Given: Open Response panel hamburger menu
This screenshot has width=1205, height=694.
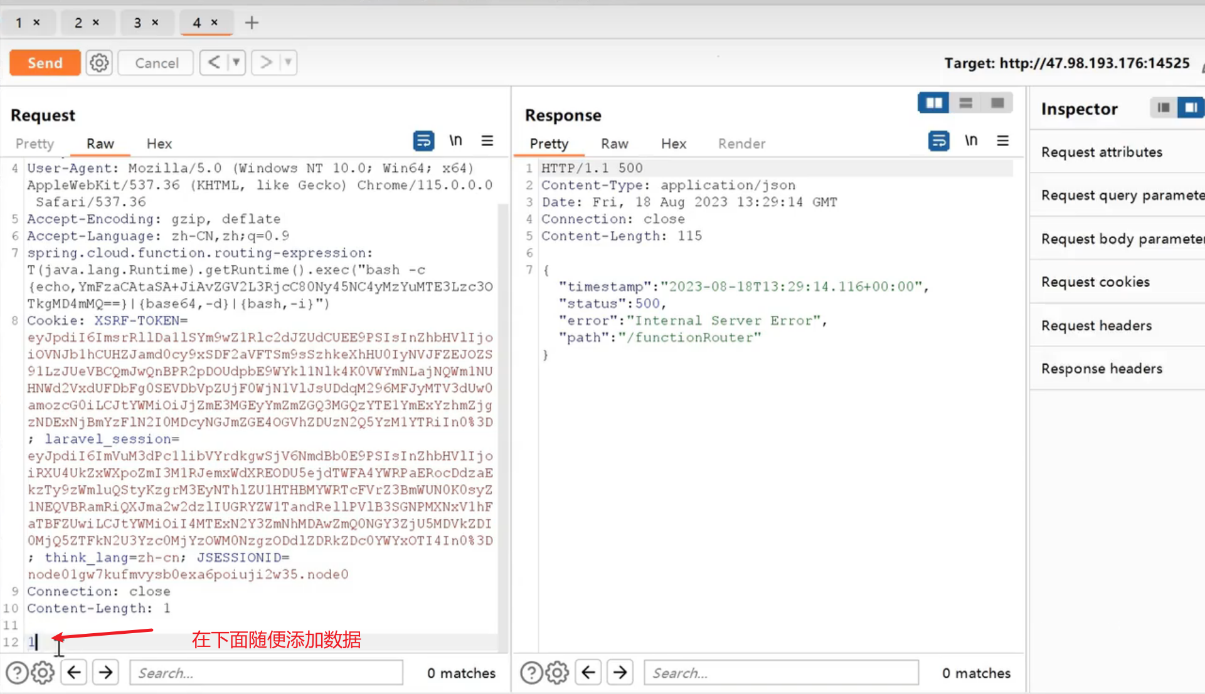Looking at the screenshot, I should click(x=1002, y=141).
